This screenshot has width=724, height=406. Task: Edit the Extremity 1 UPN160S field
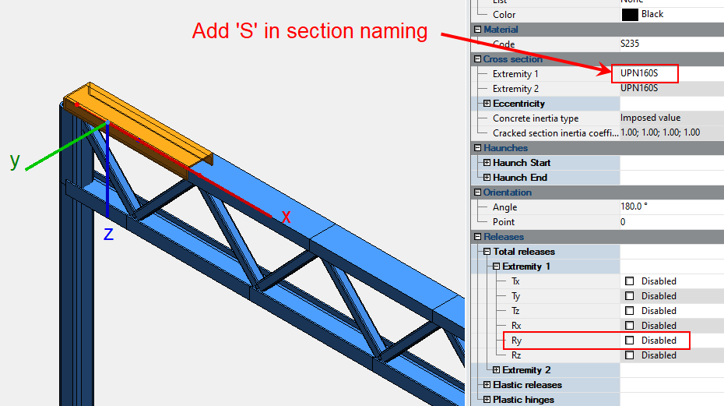click(x=645, y=74)
